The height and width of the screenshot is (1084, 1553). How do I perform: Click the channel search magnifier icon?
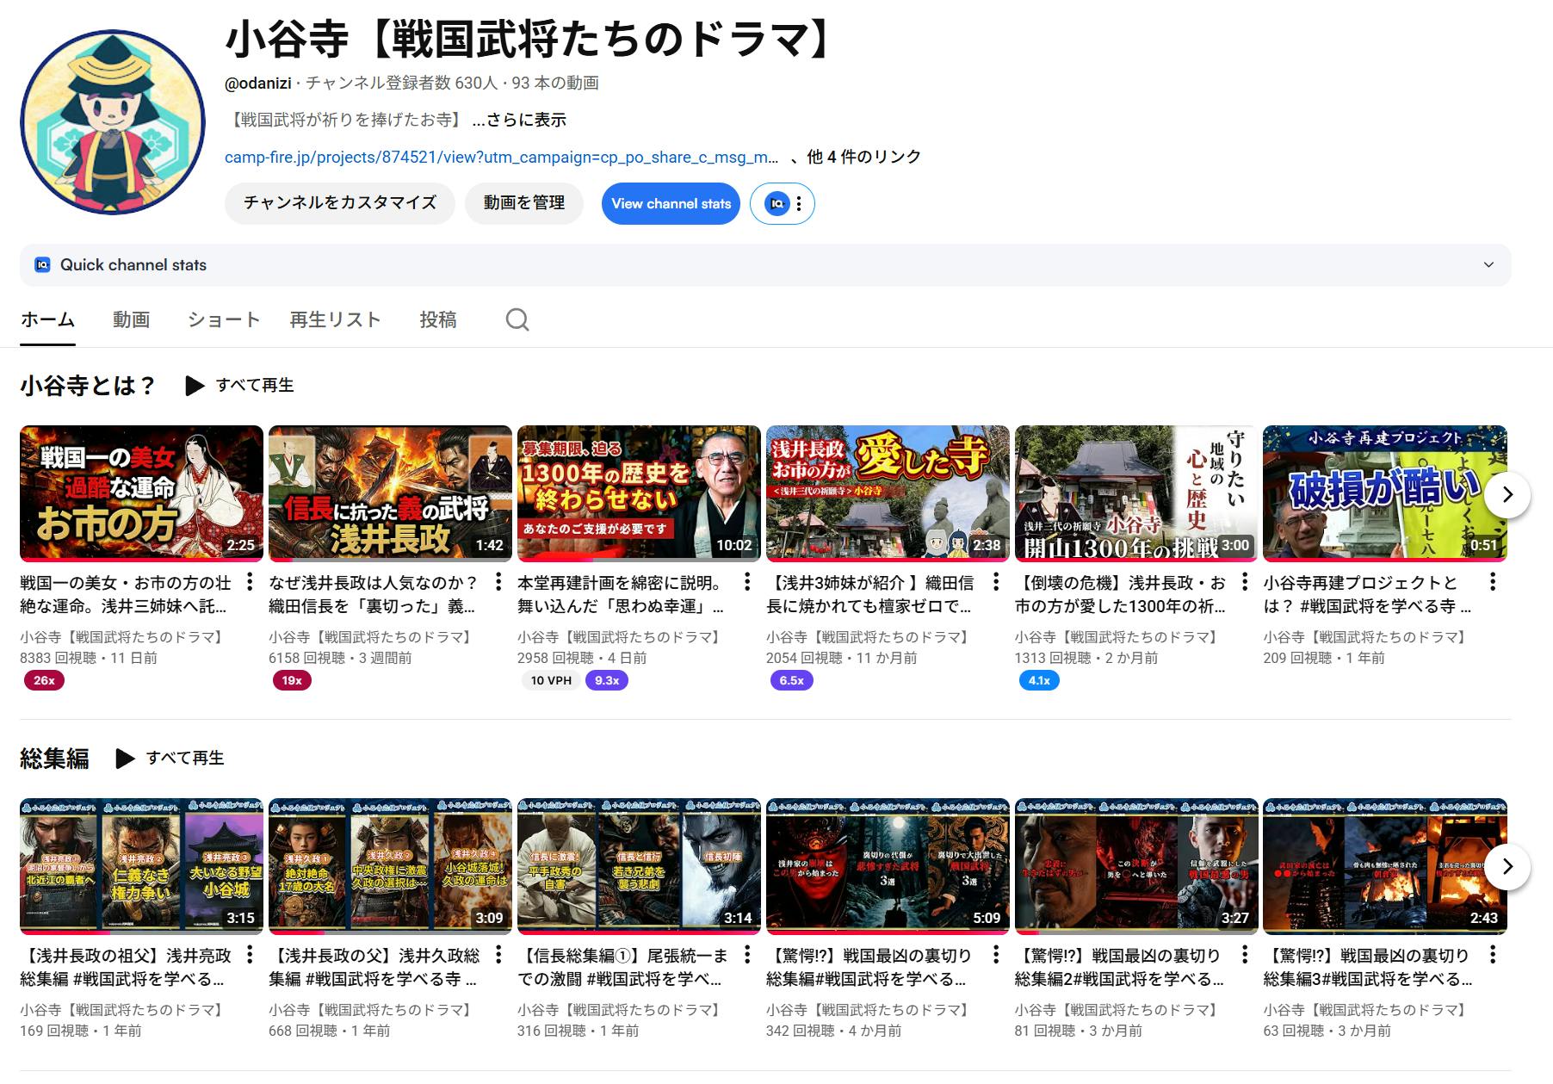[x=517, y=319]
